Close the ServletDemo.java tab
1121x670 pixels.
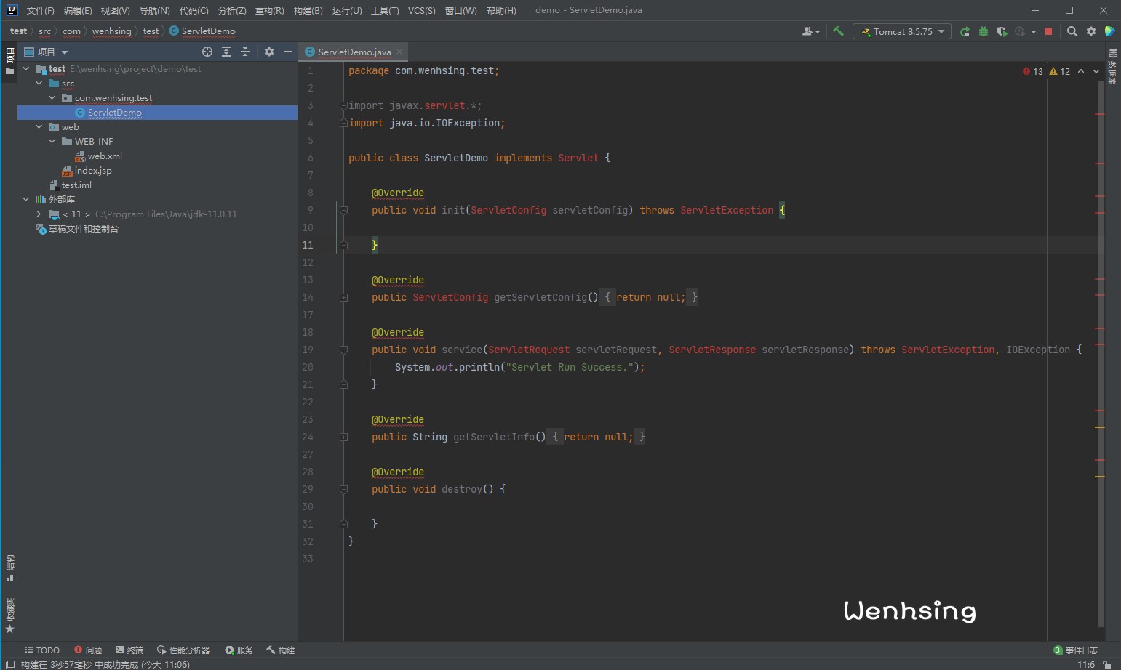point(399,52)
